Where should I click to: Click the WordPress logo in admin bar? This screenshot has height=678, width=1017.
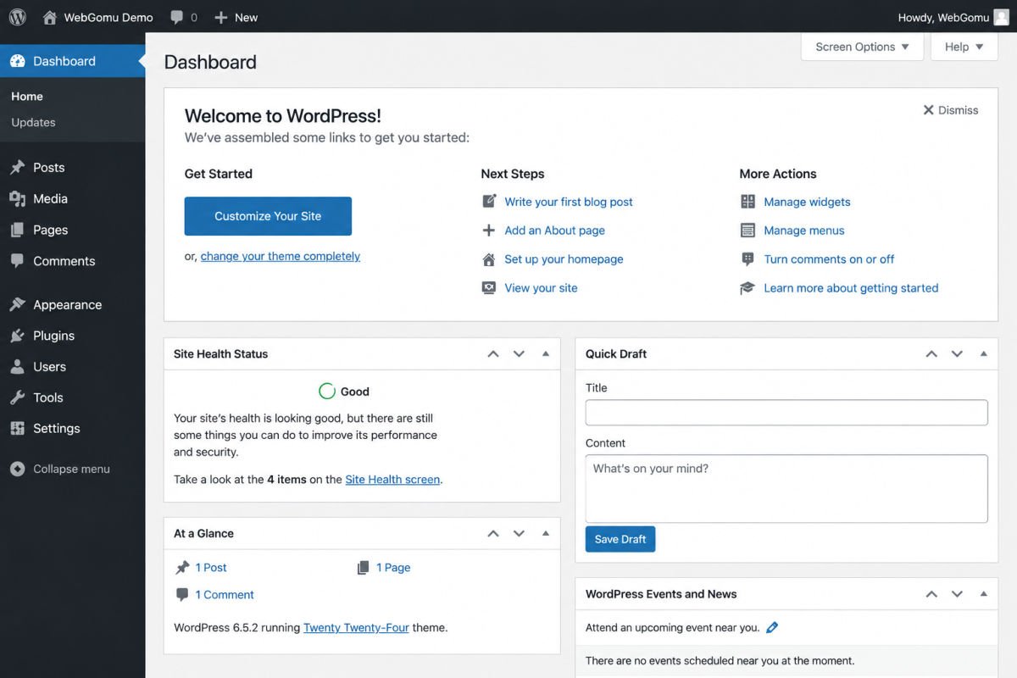coord(17,17)
